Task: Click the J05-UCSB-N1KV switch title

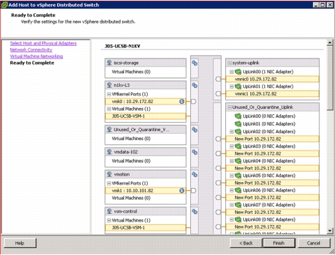Action: coord(122,46)
